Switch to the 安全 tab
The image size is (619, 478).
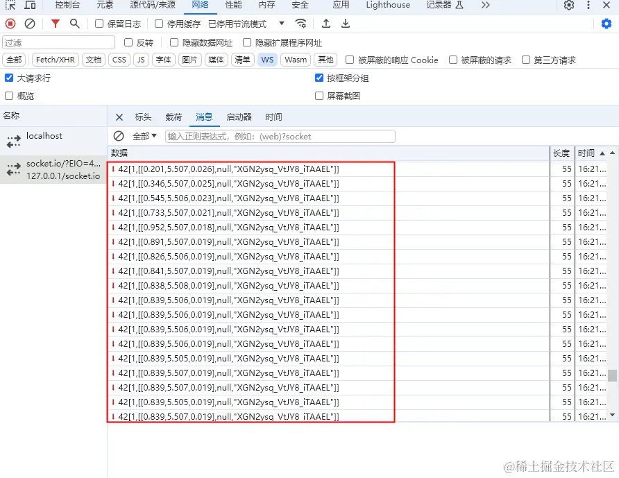tap(300, 5)
